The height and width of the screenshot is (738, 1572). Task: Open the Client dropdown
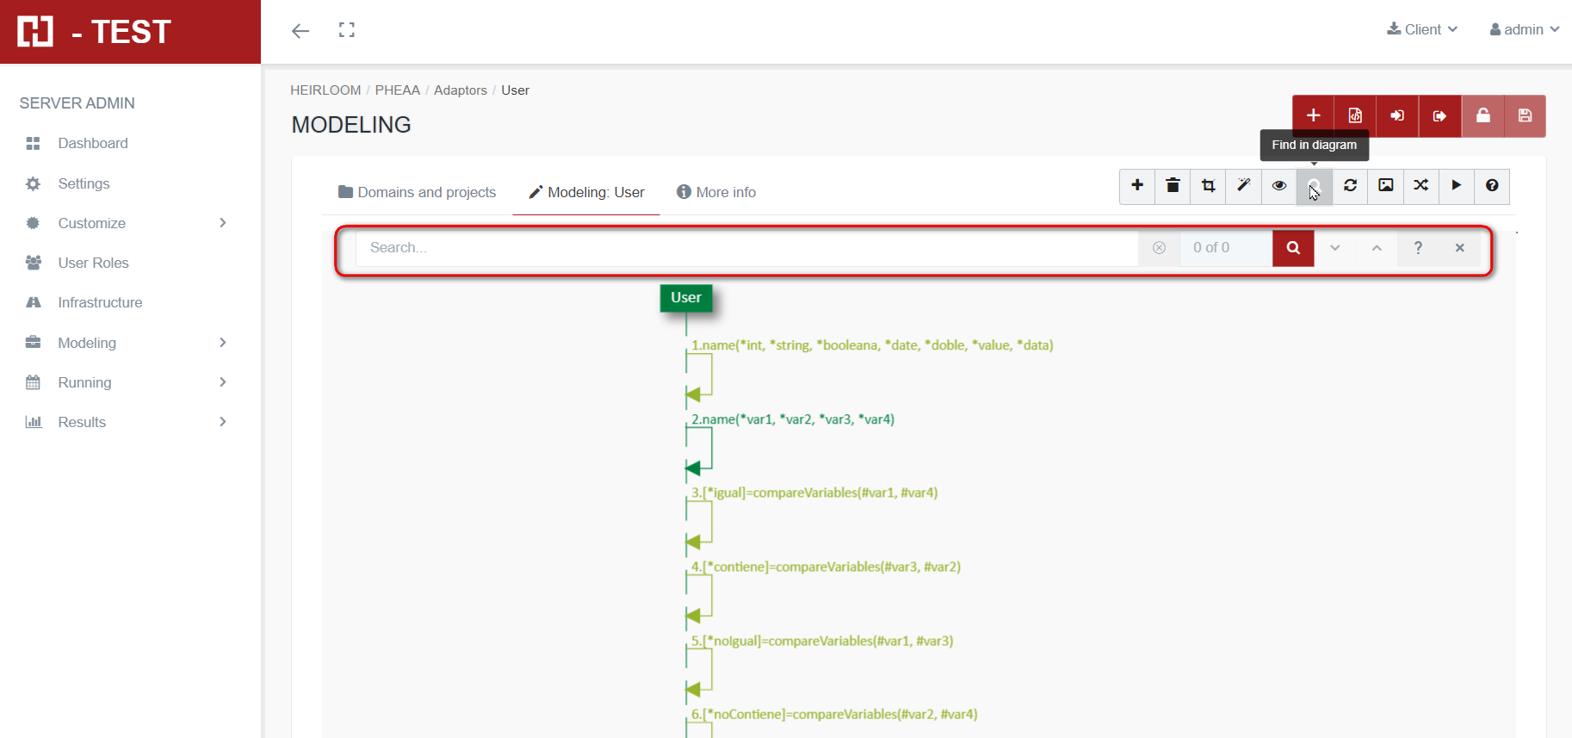pyautogui.click(x=1422, y=29)
